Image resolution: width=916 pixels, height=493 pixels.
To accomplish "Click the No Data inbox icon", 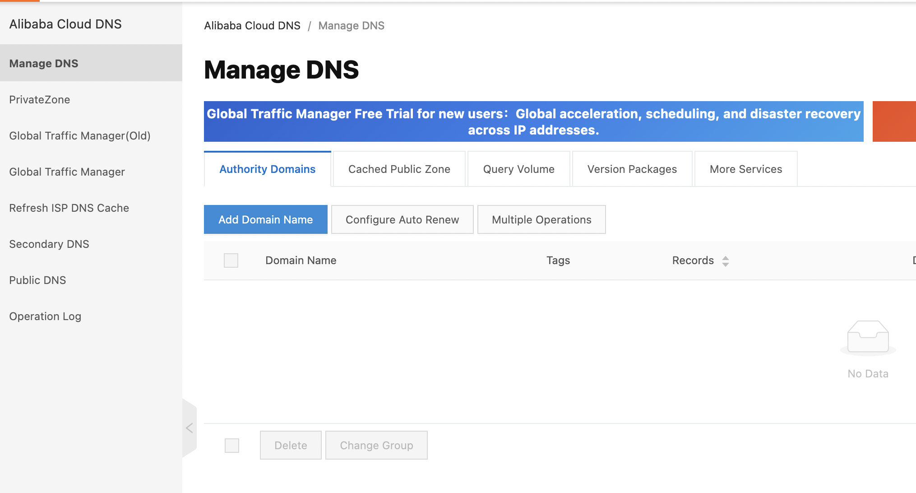I will pos(868,338).
